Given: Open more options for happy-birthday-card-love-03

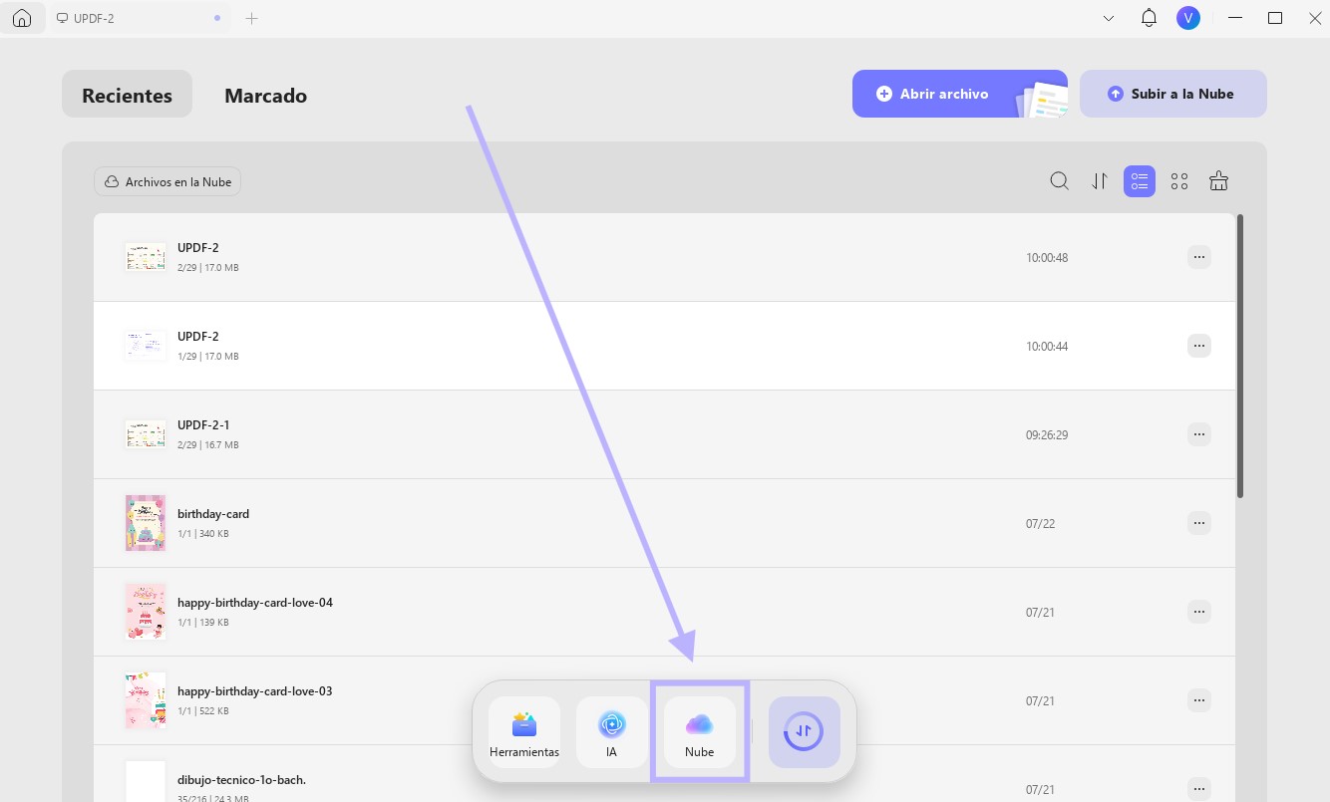Looking at the screenshot, I should (x=1199, y=700).
